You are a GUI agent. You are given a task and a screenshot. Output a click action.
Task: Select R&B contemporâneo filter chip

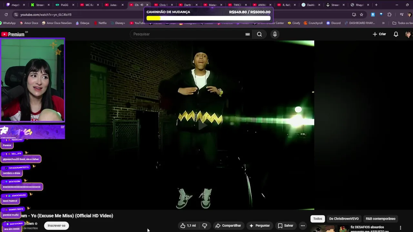380,219
